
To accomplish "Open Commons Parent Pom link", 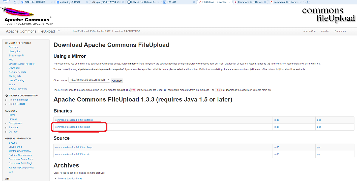I will pyautogui.click(x=21, y=159).
